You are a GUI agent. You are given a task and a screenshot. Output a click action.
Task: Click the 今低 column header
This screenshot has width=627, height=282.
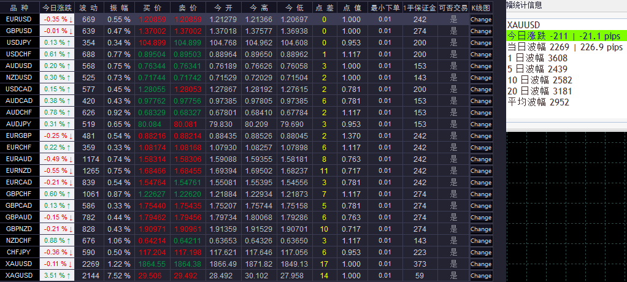point(294,7)
